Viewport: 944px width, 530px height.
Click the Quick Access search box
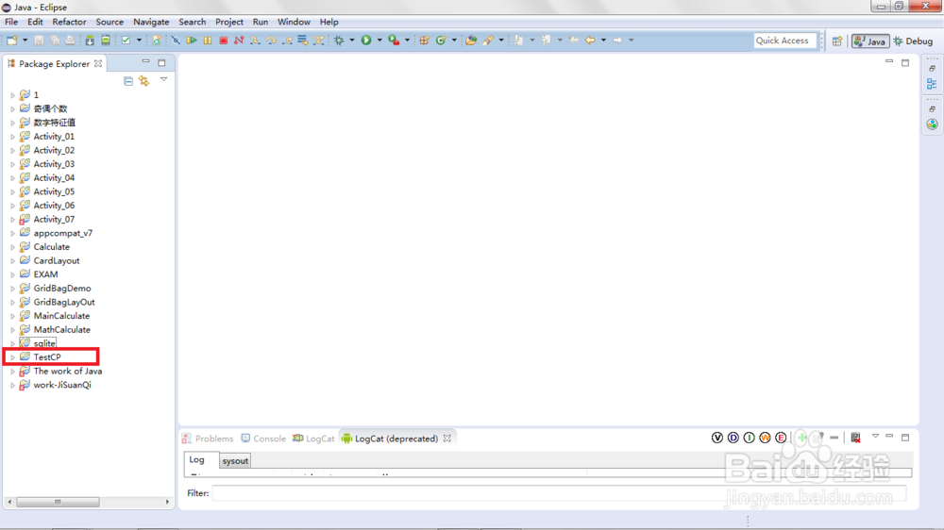[784, 41]
